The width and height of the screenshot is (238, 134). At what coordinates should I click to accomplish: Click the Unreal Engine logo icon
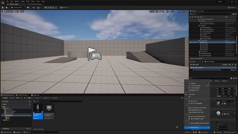click(x=3, y=3)
